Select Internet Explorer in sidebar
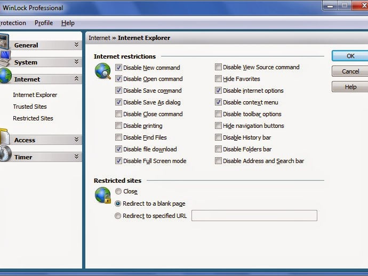Viewport: 368px width, 276px height. coord(35,95)
